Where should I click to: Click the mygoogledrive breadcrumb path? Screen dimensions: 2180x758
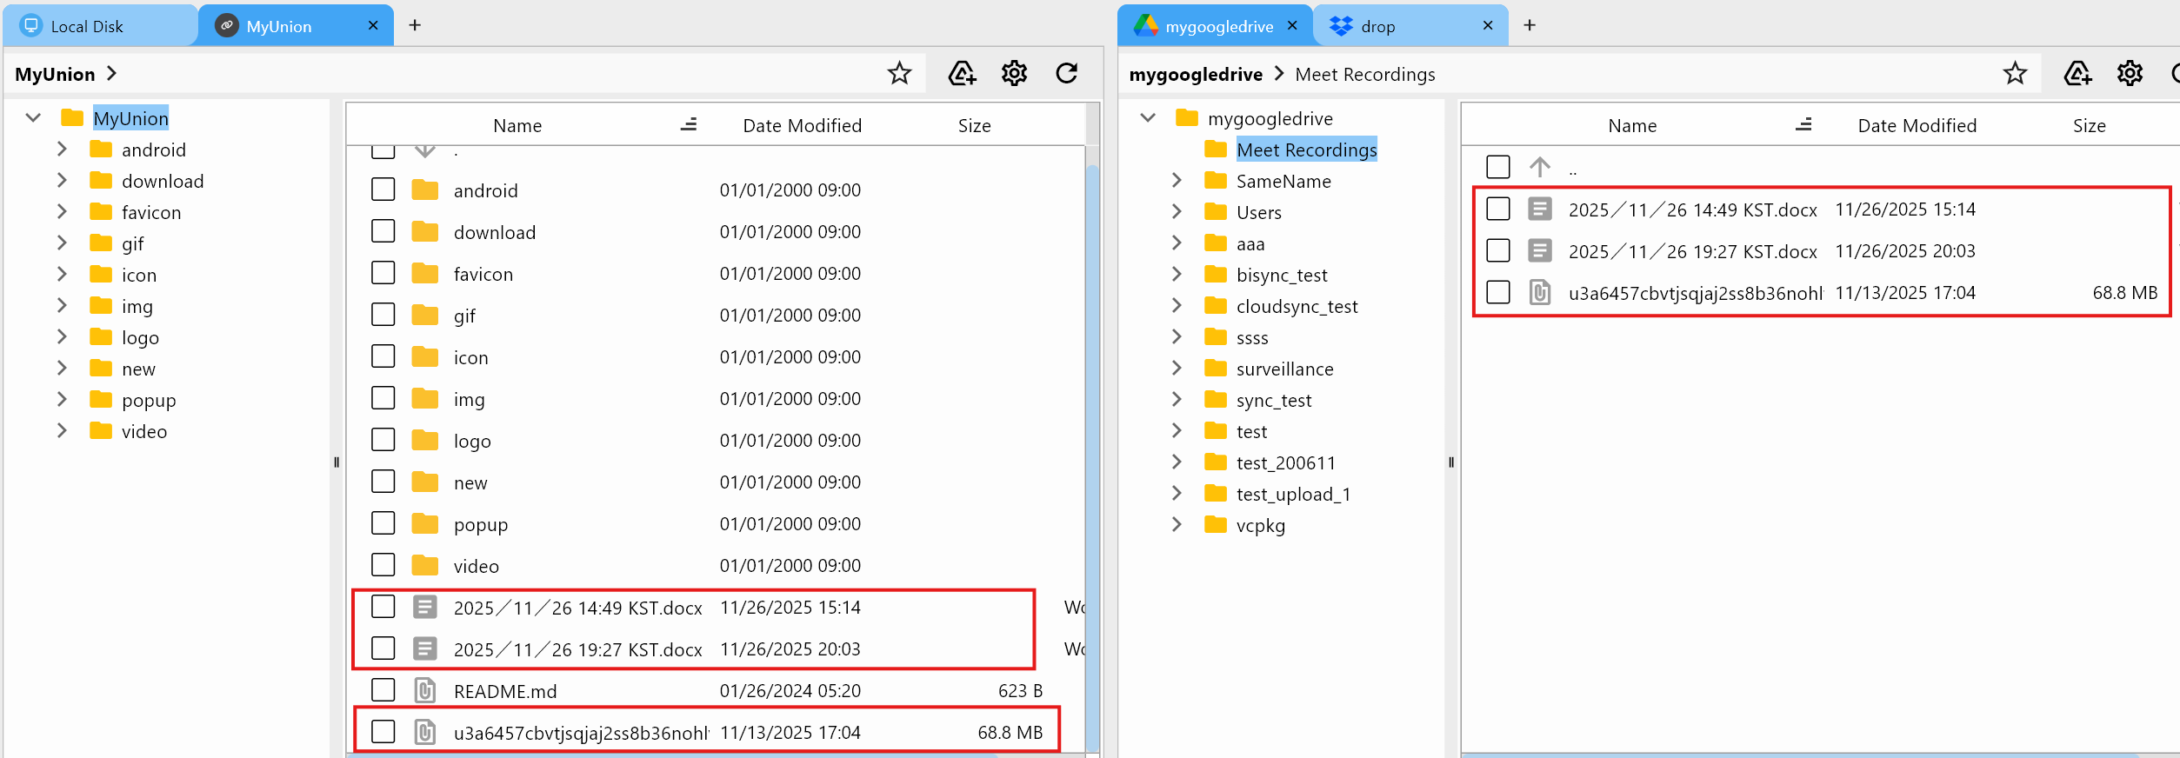pyautogui.click(x=1196, y=75)
